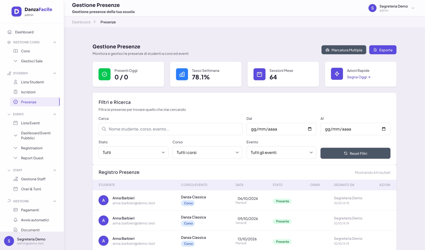
Task: Click the Presente badge for 09/10/2026
Action: pyautogui.click(x=282, y=221)
